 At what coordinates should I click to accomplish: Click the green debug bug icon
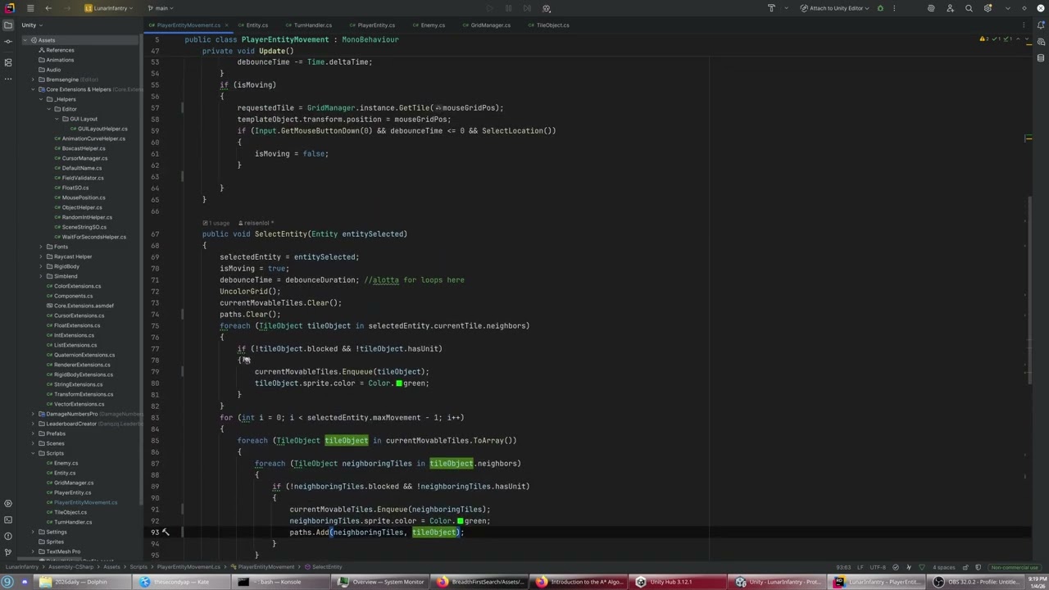point(880,8)
